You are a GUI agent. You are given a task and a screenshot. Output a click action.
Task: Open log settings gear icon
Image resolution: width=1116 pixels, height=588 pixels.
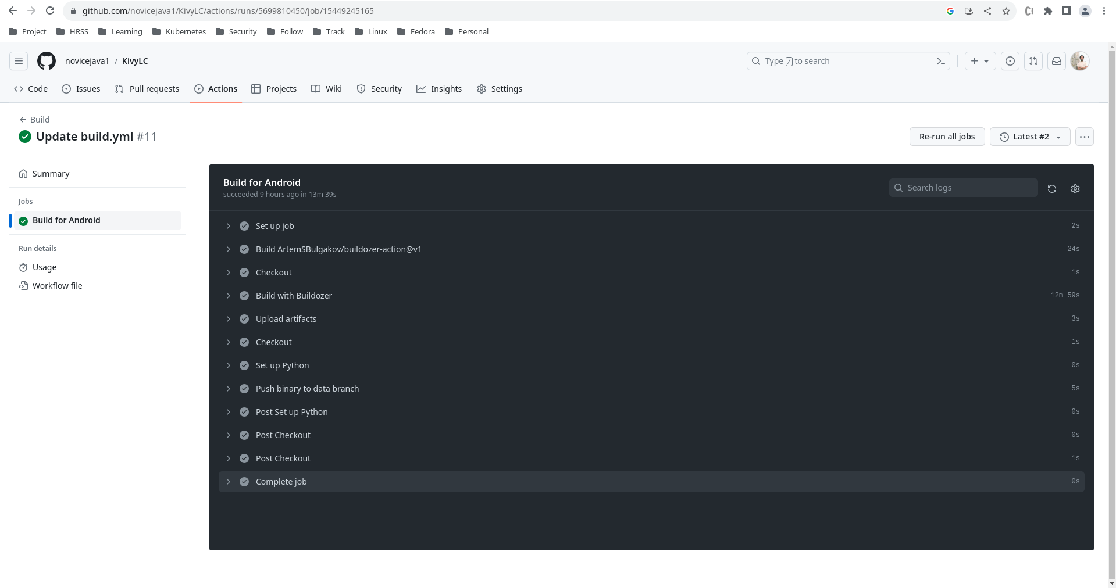(1075, 189)
